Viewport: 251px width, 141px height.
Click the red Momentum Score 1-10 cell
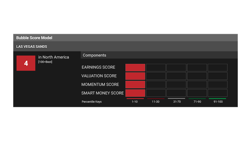(135, 85)
